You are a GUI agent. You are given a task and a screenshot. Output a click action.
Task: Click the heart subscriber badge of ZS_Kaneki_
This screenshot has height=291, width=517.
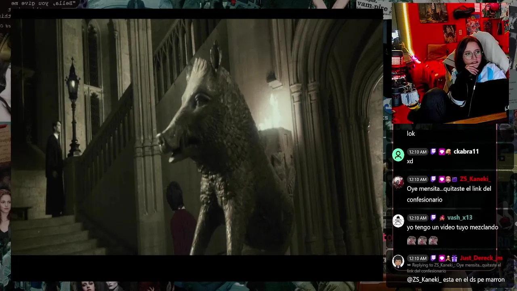[442, 179]
